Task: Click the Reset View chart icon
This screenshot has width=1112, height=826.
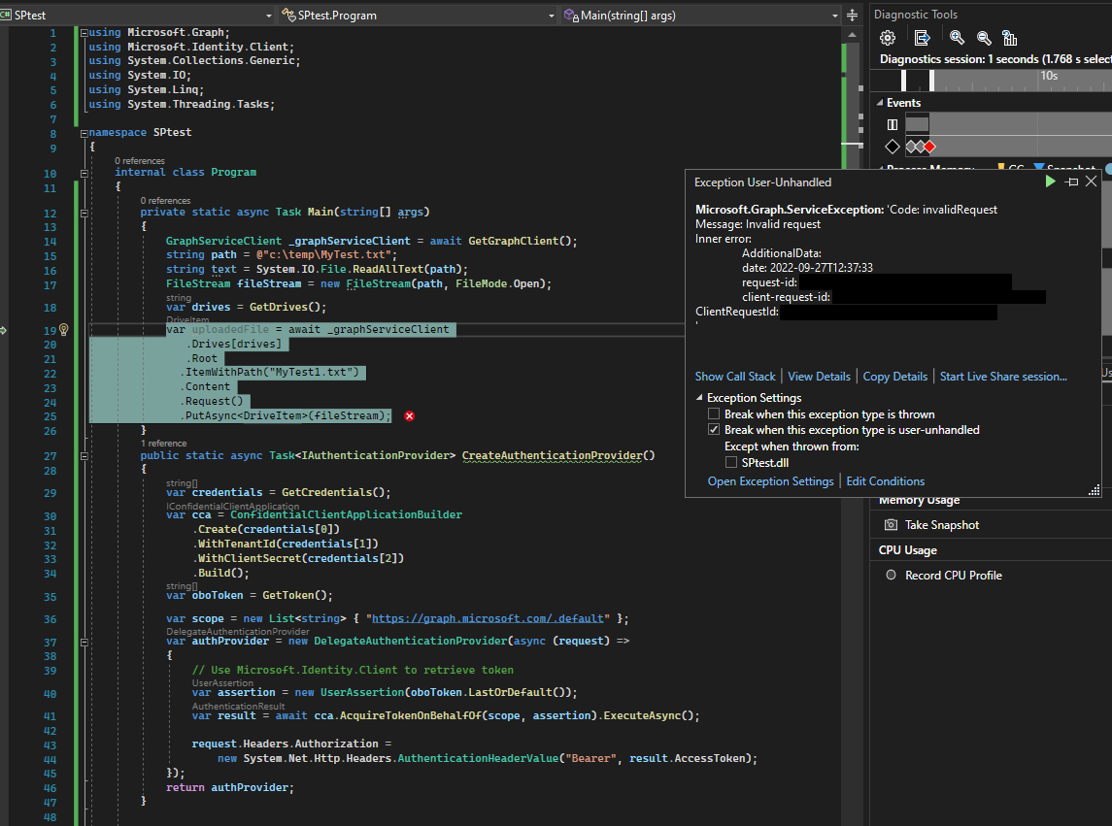Action: tap(1010, 38)
